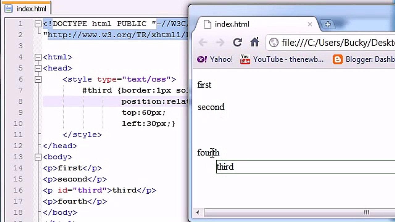Click the type="text/css" attribute on line 6

134,79
